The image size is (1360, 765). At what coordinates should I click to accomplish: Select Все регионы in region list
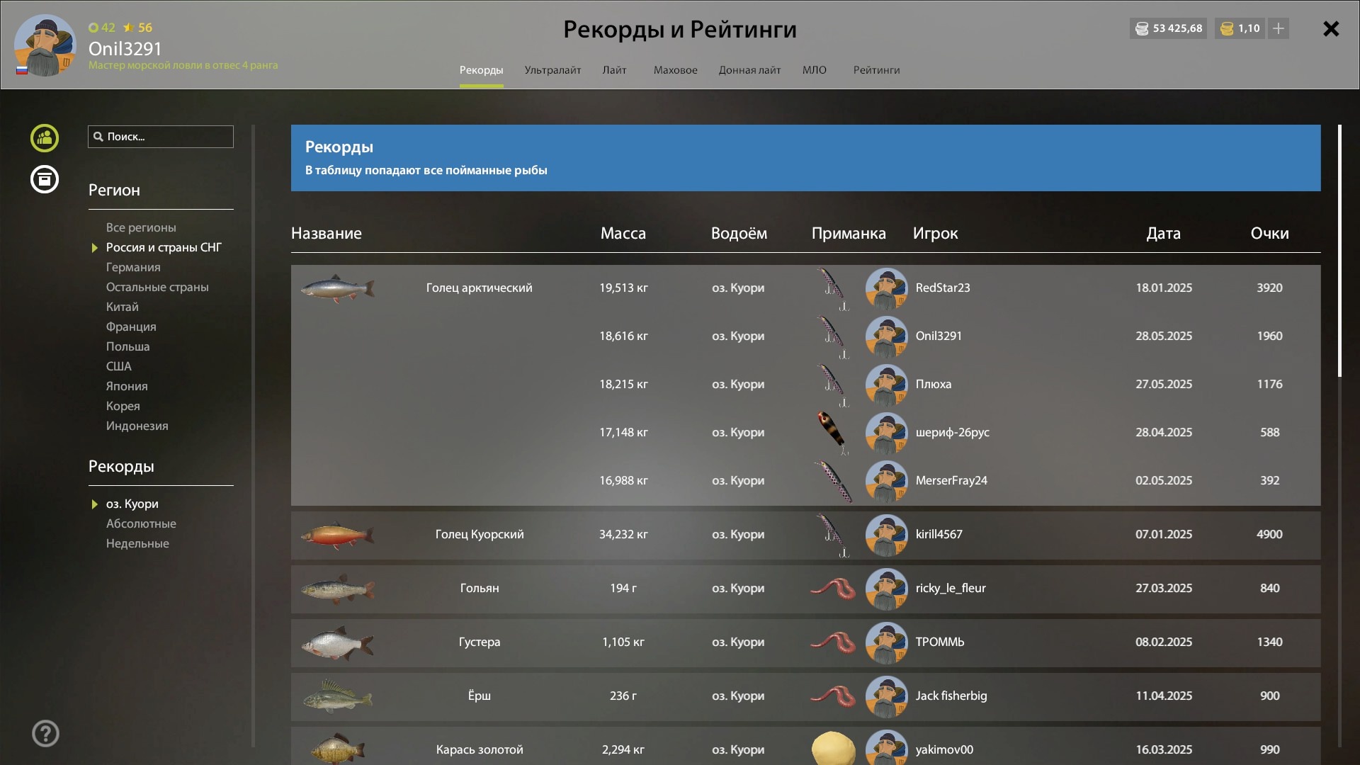click(x=141, y=227)
